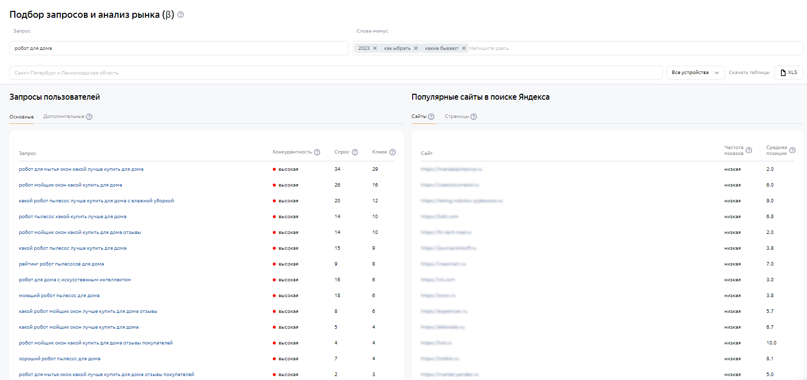Open query "какой робот мойщик окон лучше купить для дома"
The width and height of the screenshot is (807, 380).
click(79, 327)
